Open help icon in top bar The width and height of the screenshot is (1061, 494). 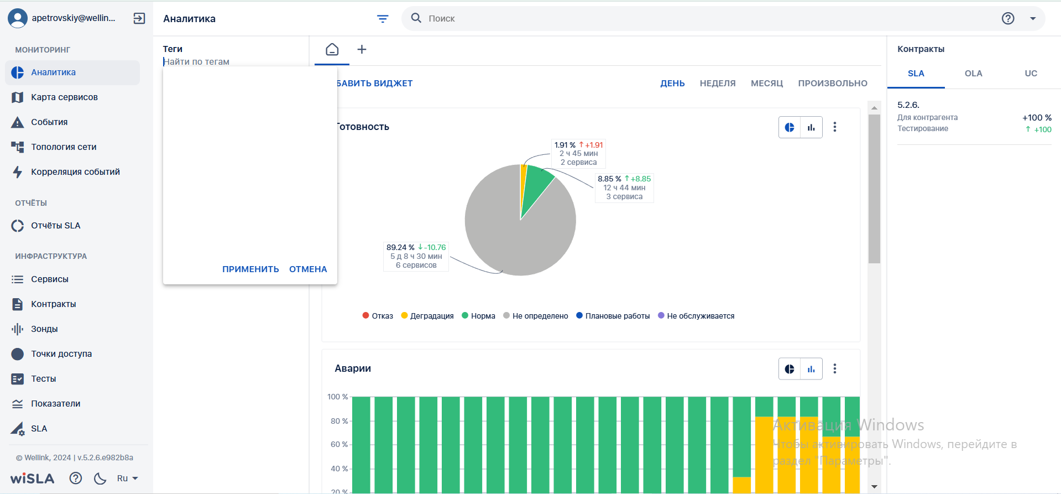click(1008, 18)
